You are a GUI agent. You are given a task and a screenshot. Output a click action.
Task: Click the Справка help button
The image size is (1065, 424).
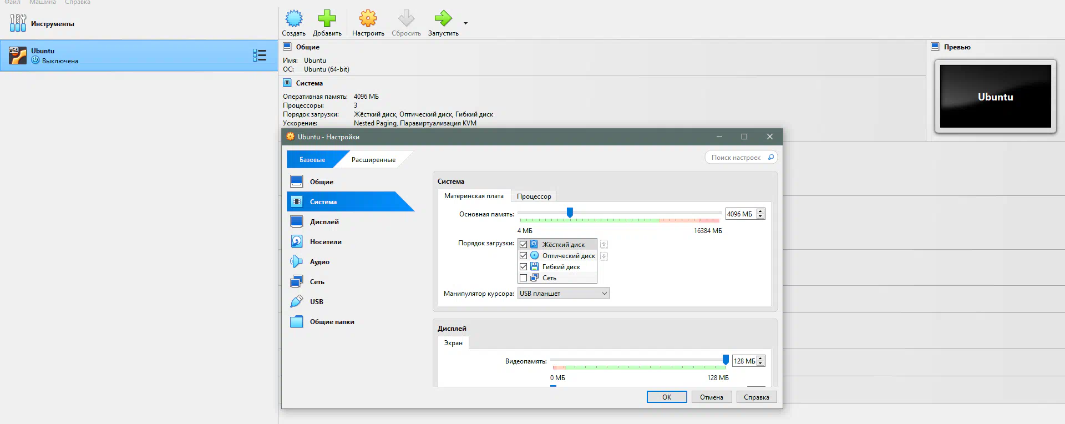point(757,397)
